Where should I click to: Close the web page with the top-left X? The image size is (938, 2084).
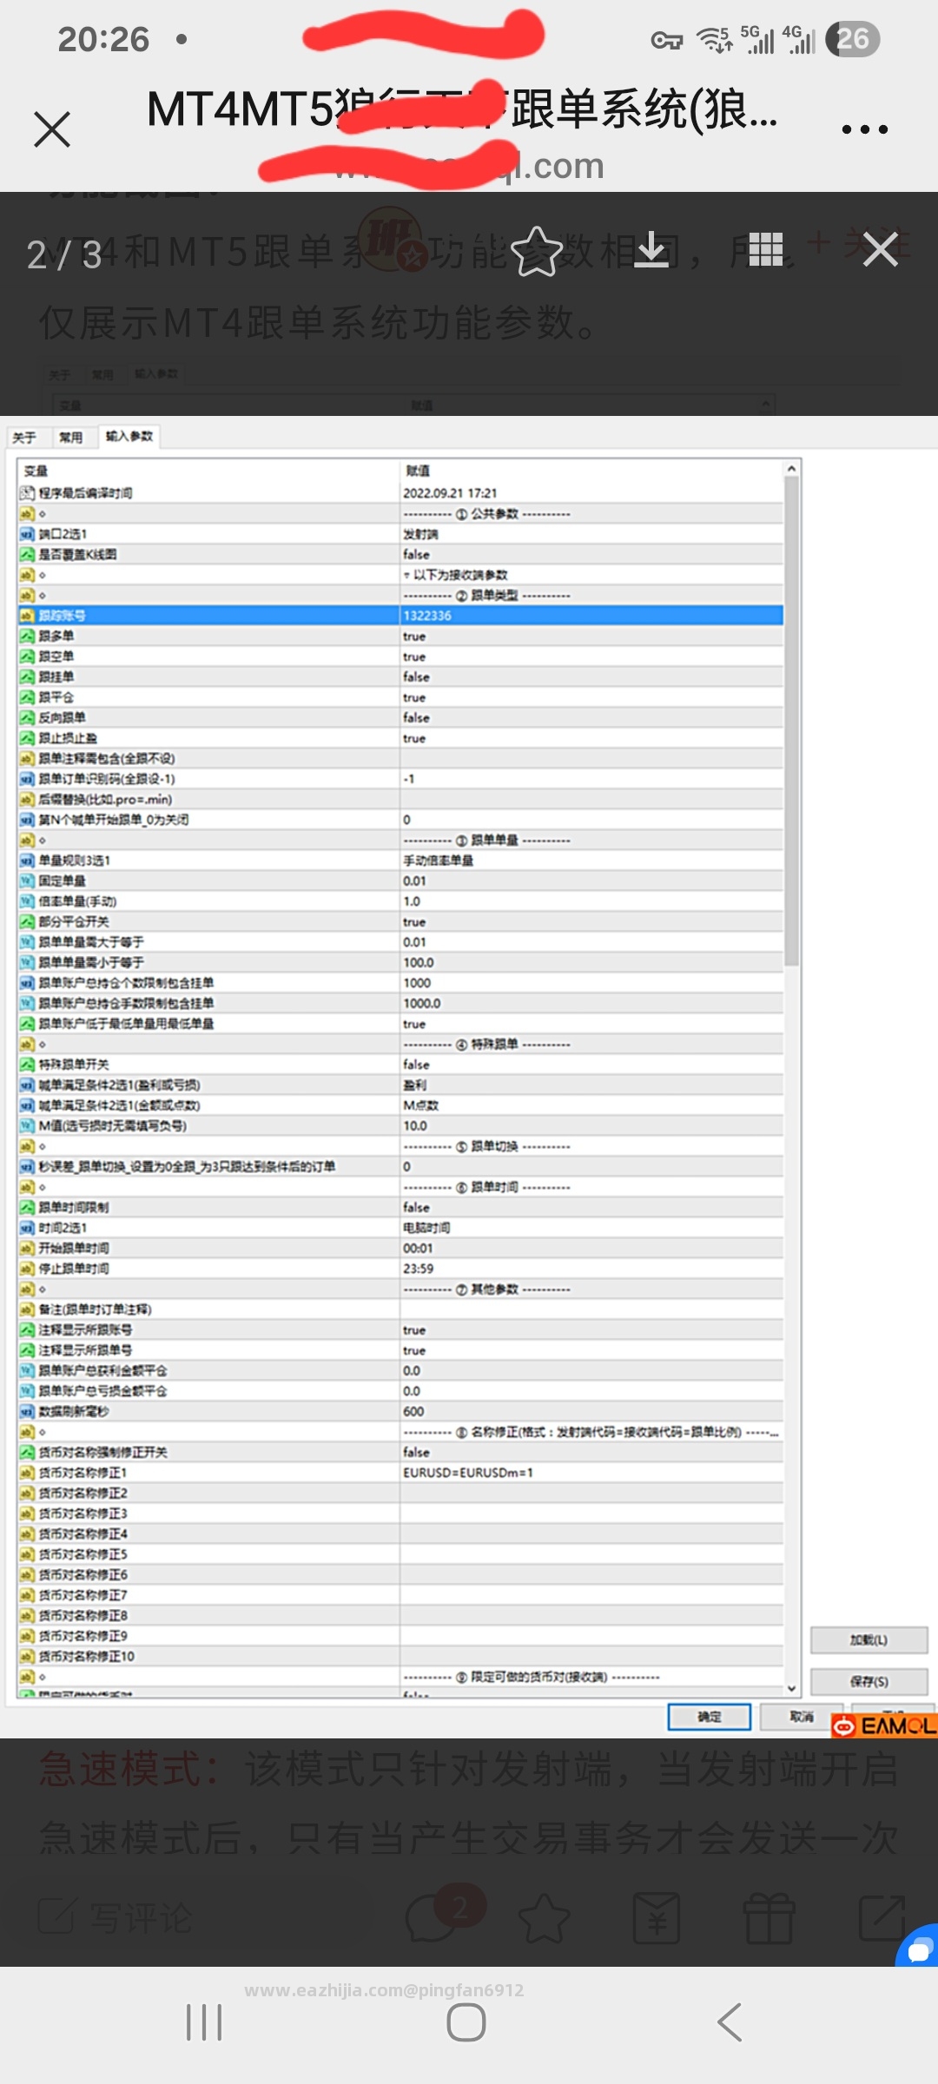point(52,129)
